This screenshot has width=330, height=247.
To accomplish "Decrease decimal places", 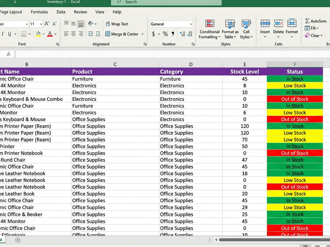I will (190, 34).
